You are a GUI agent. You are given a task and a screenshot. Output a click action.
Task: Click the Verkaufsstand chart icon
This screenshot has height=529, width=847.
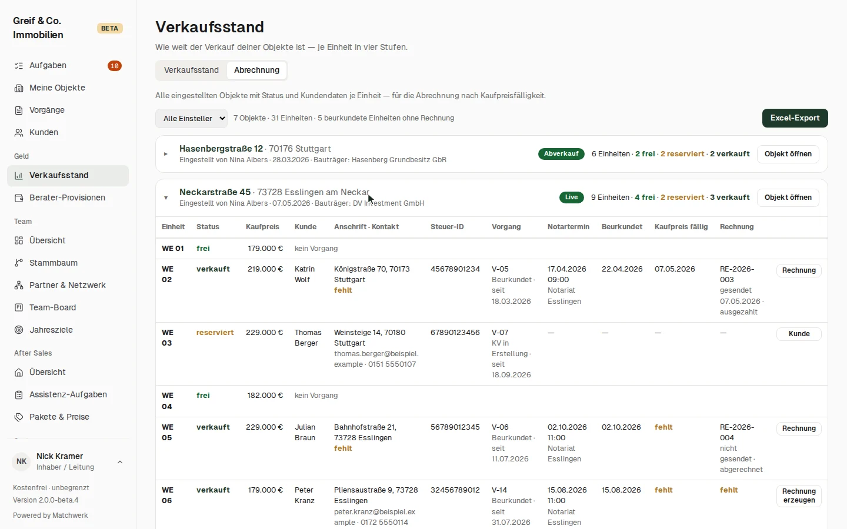pos(19,176)
